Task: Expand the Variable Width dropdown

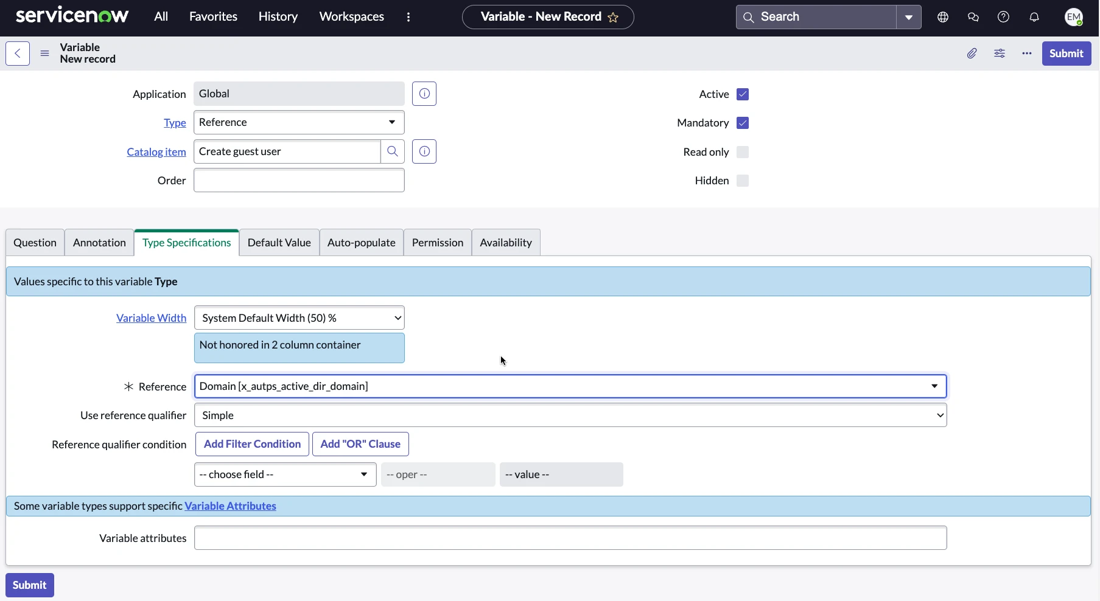Action: point(299,318)
